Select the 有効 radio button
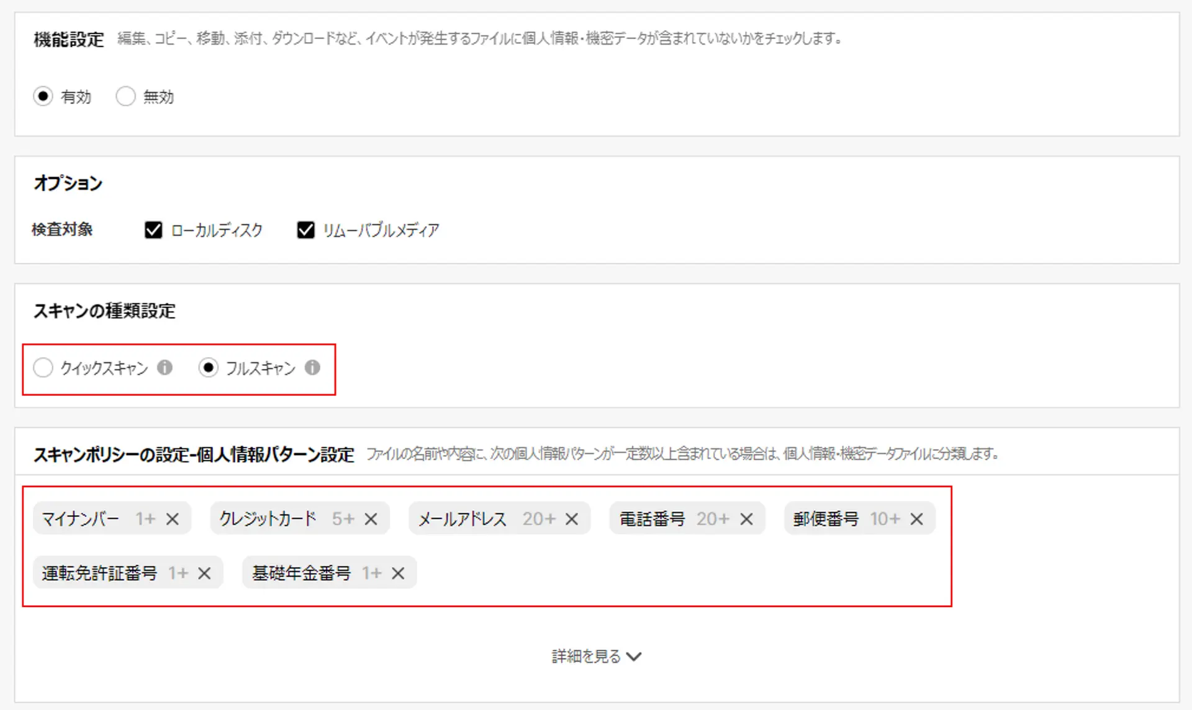Screen dimensions: 1192x710 point(43,97)
